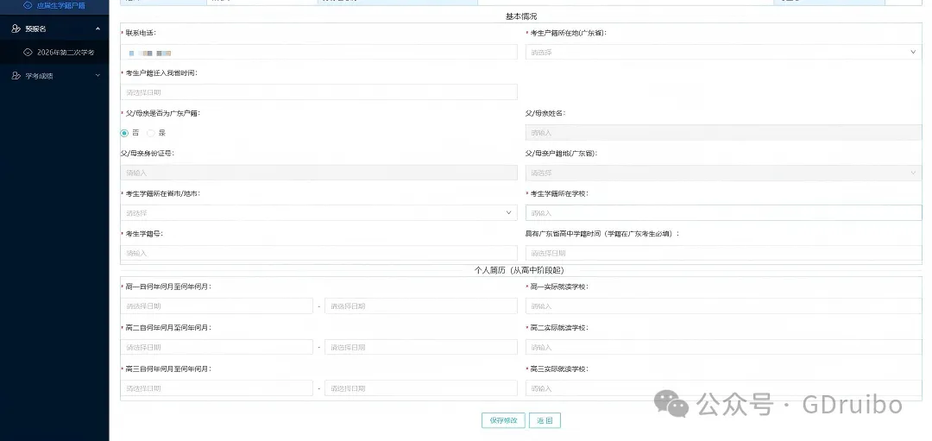
Task: Click the 高一自何年何月至何年何月 label
Action: 168,287
